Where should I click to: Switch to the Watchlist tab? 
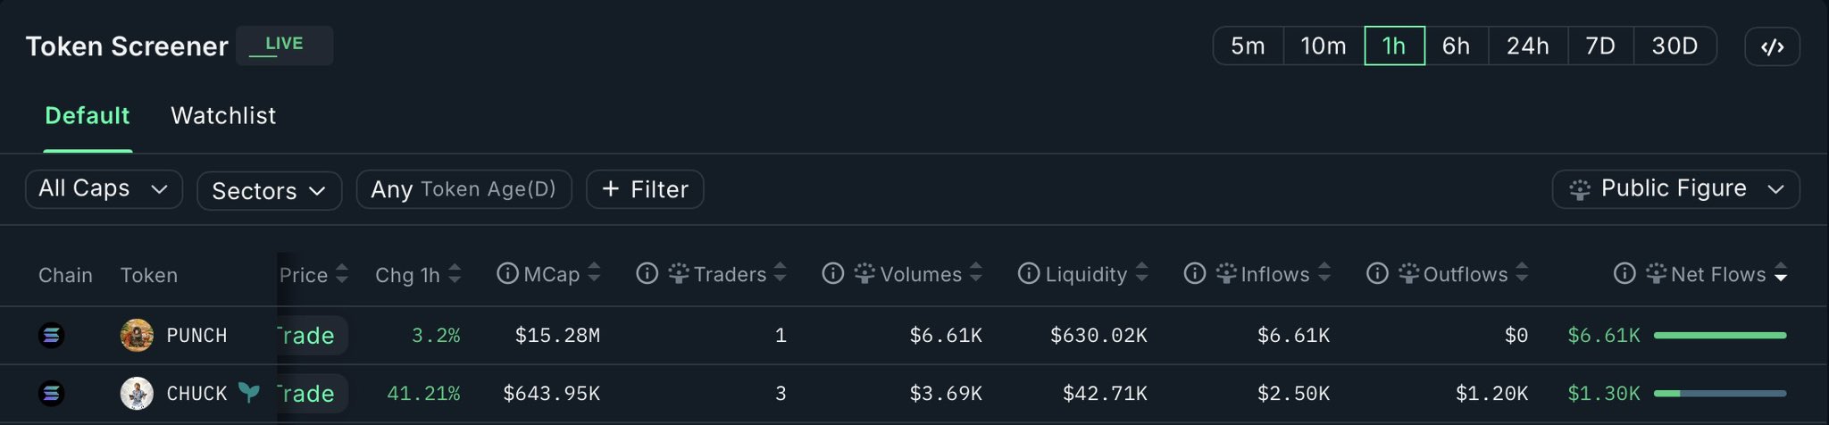223,116
